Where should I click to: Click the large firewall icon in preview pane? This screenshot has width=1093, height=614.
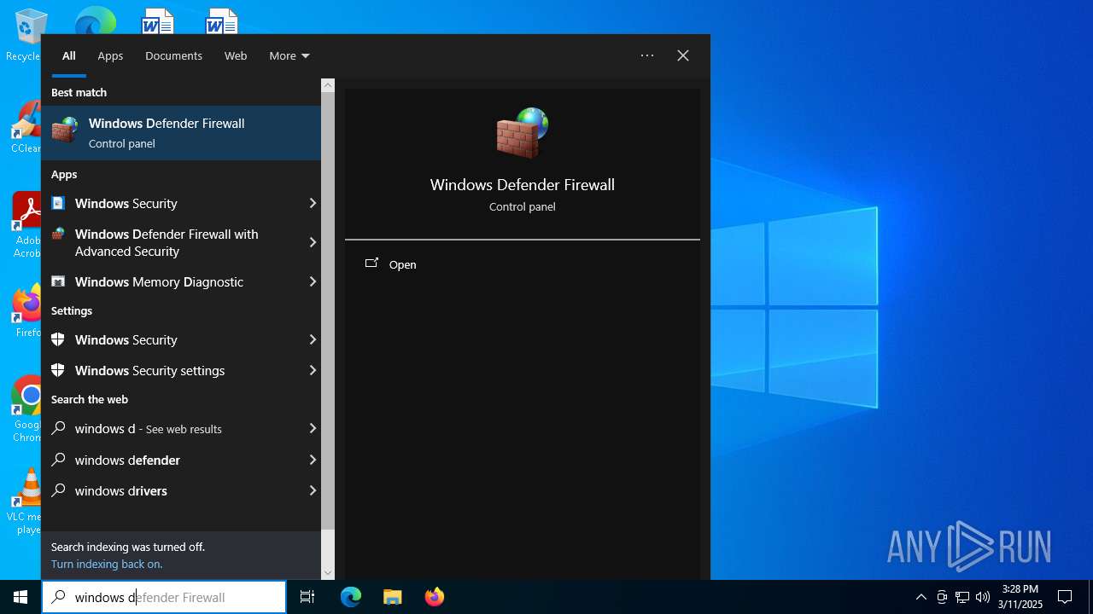522,133
